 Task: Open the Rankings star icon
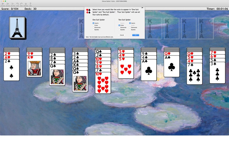(x=26, y=4)
